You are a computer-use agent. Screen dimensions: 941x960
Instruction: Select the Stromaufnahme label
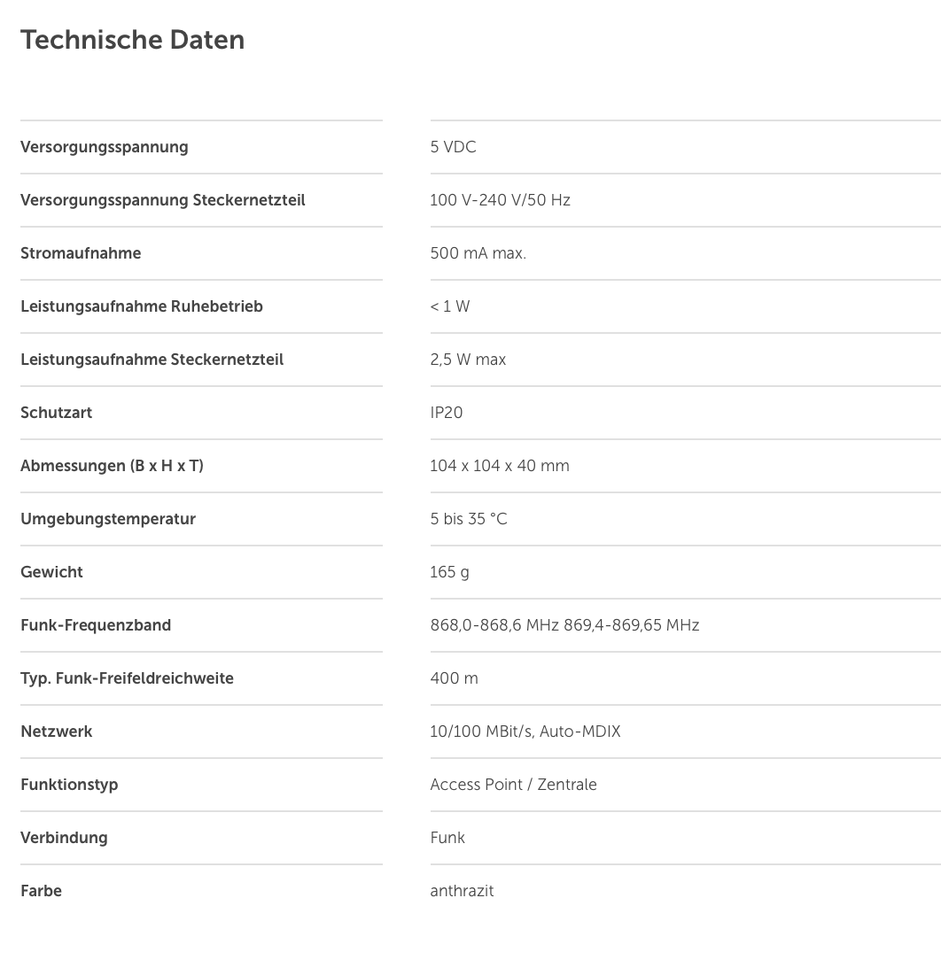point(81,253)
